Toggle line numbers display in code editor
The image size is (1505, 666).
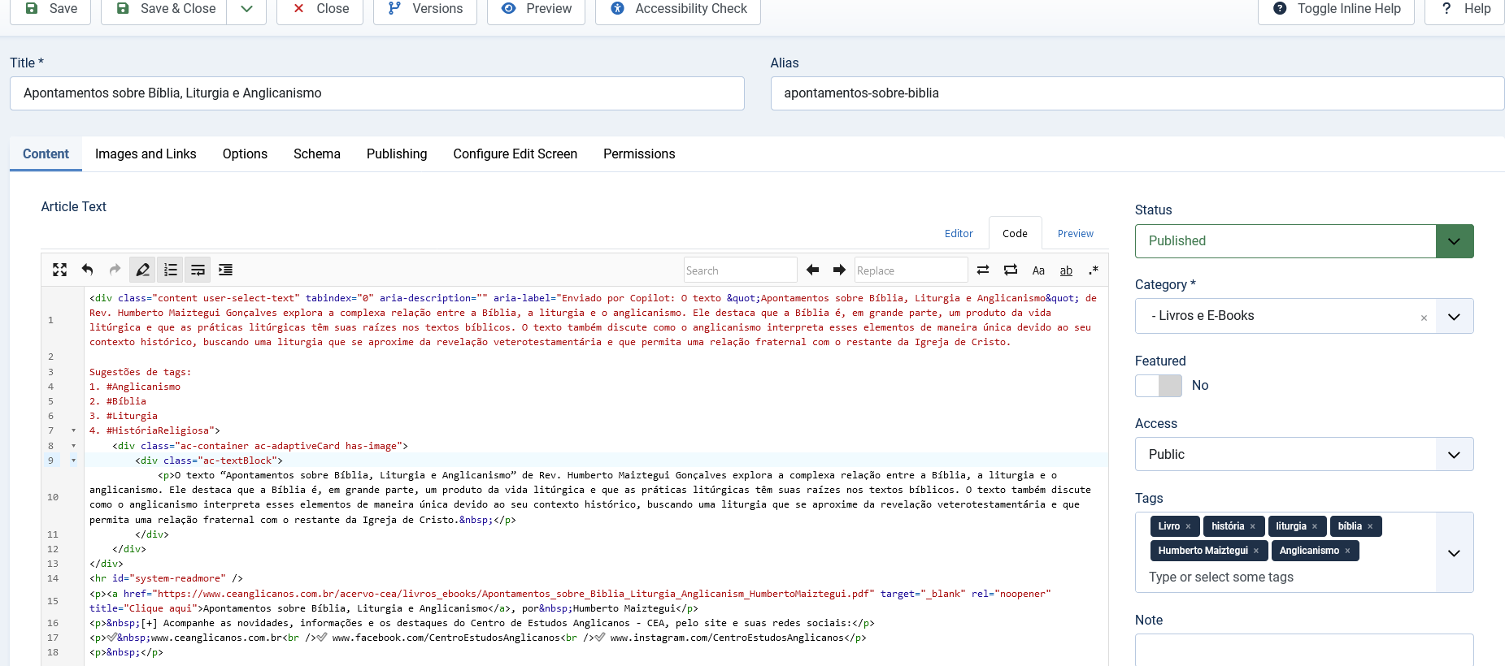(170, 270)
